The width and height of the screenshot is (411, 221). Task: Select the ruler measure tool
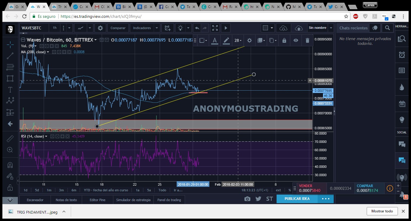pyautogui.click(x=10, y=138)
